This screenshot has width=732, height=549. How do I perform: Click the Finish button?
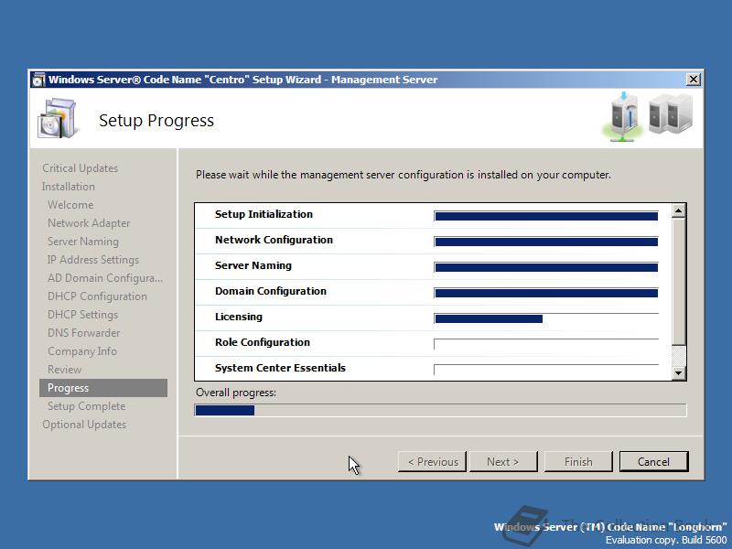click(578, 462)
